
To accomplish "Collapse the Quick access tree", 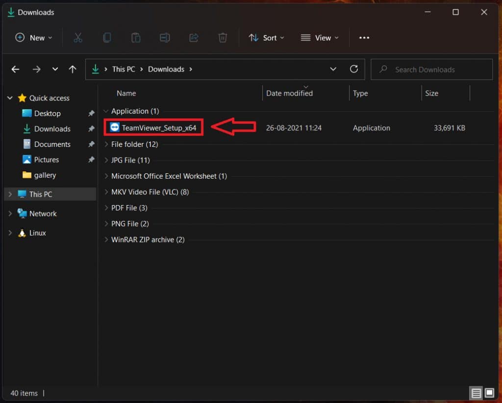I will tap(10, 98).
